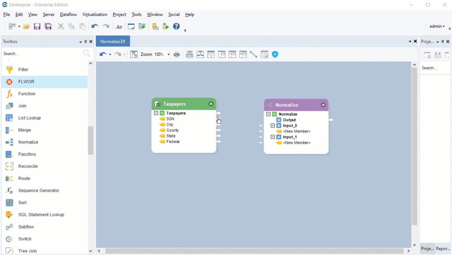This screenshot has width=452, height=255.
Task: Open the Zoom 100% dropdown
Action: tap(169, 55)
